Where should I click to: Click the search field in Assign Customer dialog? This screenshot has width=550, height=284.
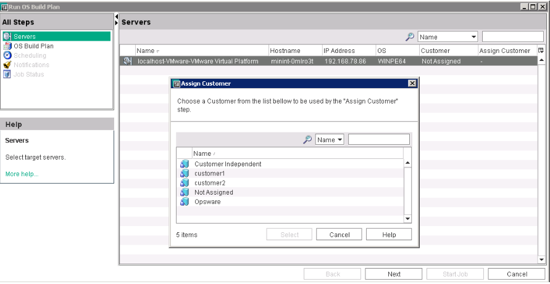click(378, 140)
